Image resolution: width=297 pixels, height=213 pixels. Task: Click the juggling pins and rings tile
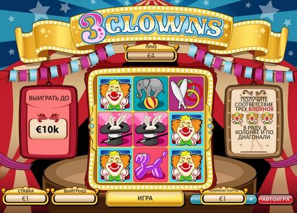pos(186,93)
